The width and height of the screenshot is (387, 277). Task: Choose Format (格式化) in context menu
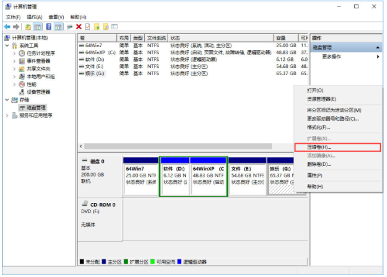(318, 127)
